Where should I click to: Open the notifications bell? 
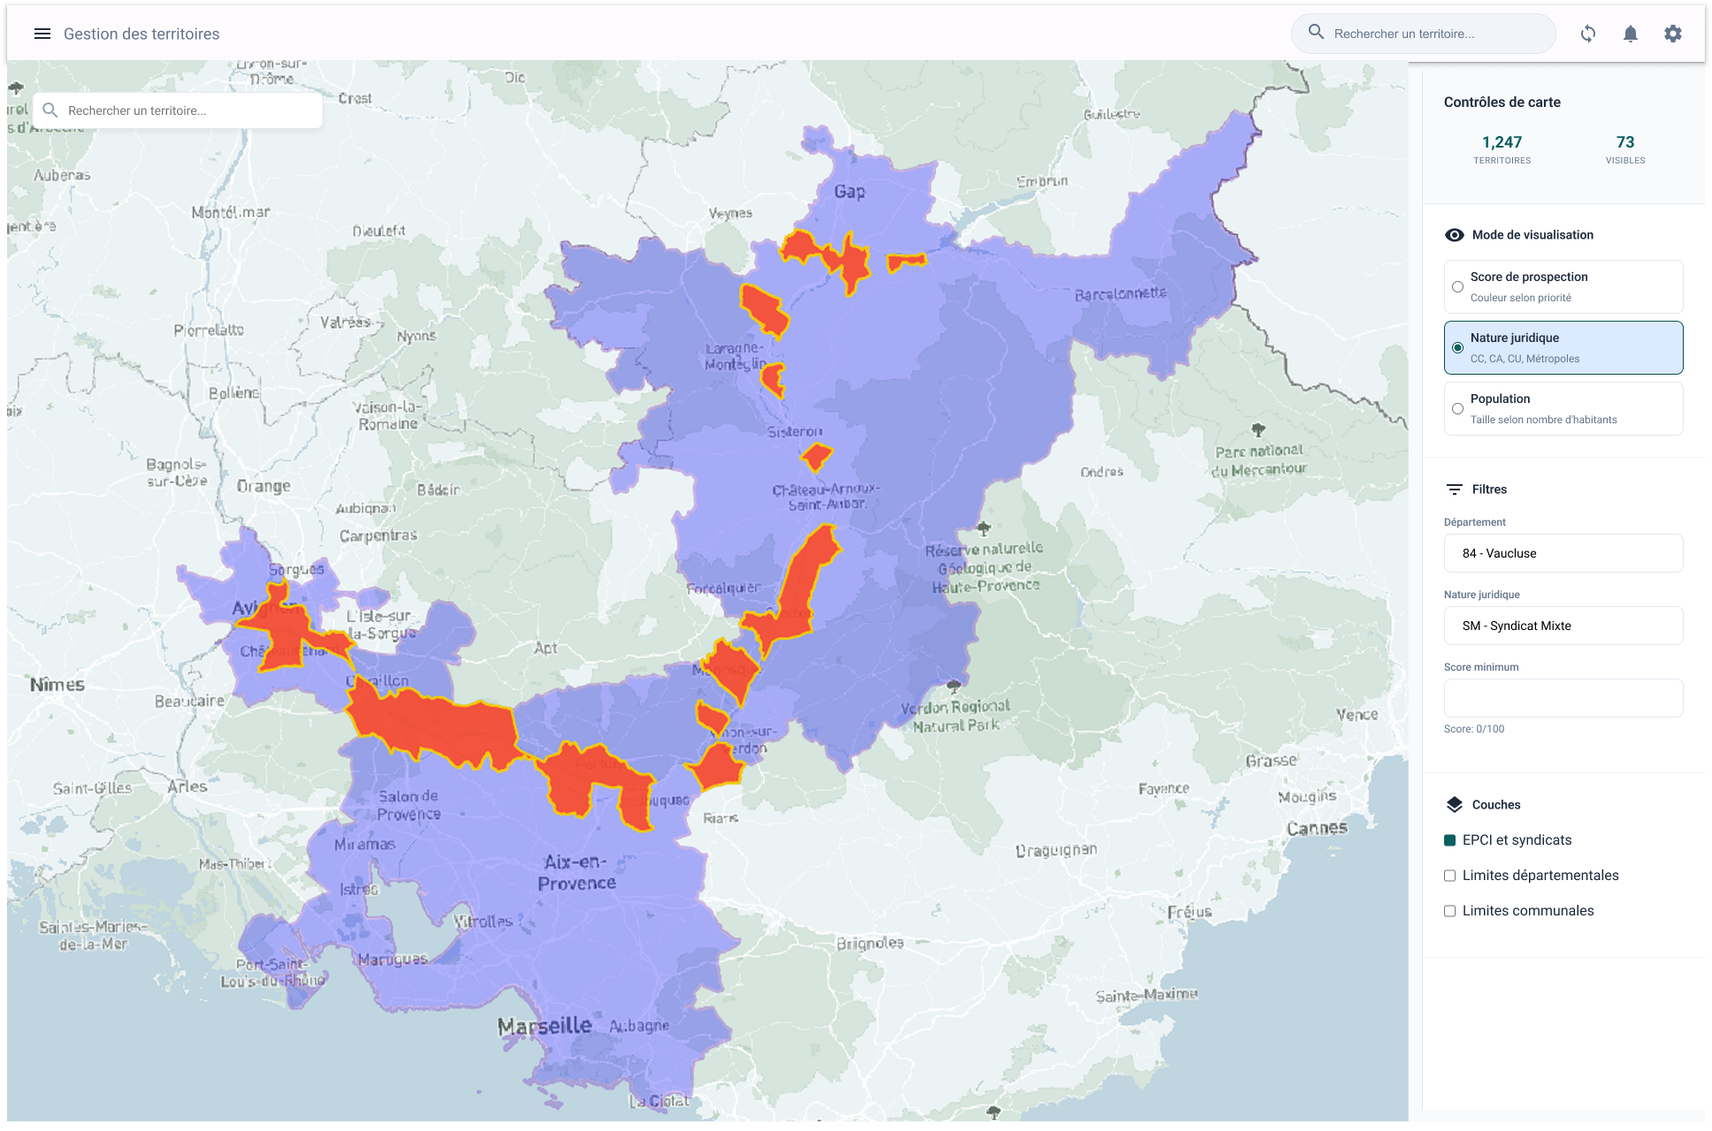[1631, 34]
